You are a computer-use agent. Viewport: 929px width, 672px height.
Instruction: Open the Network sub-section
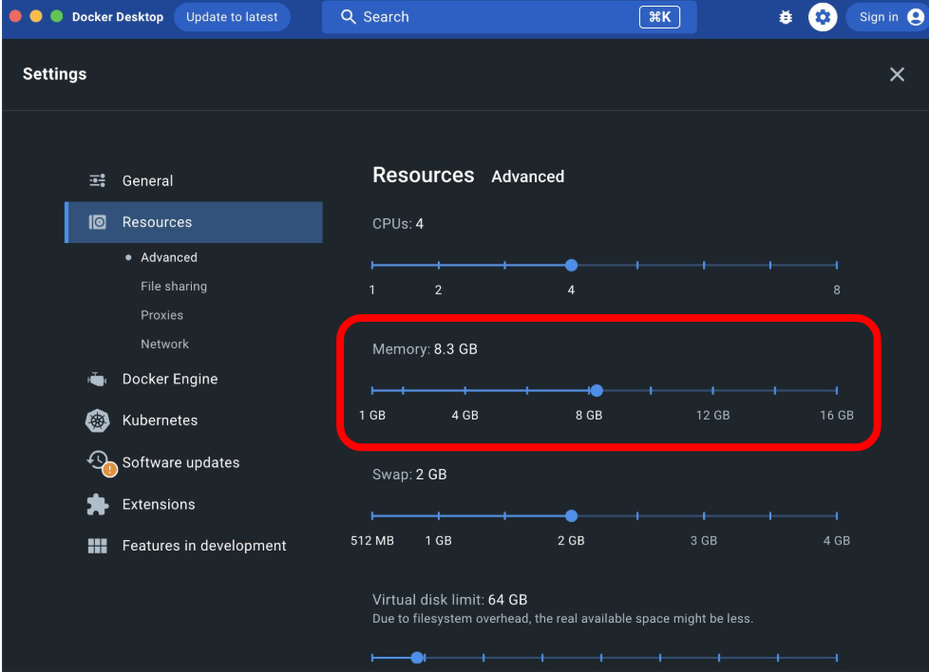pyautogui.click(x=164, y=344)
